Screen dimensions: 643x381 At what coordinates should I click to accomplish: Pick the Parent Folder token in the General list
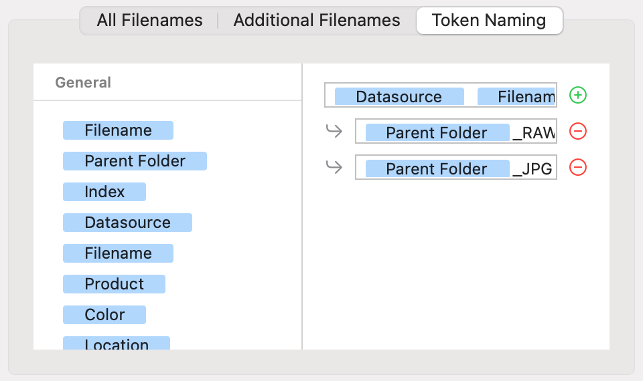click(x=135, y=161)
